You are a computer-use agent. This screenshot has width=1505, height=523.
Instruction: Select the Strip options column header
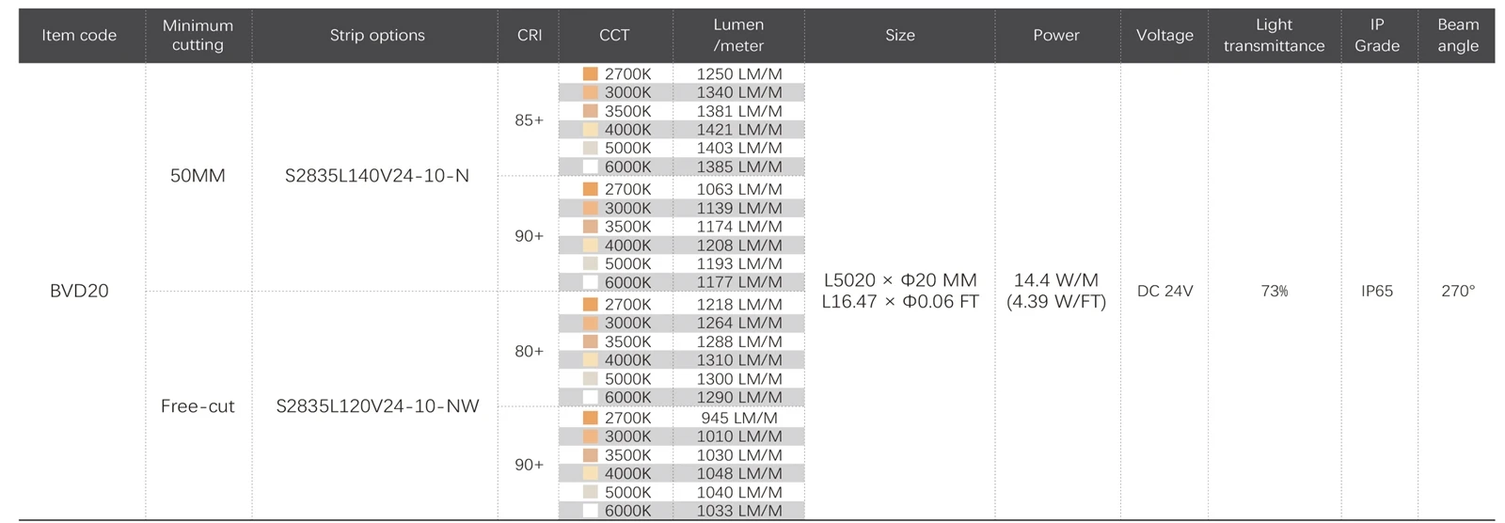[377, 36]
